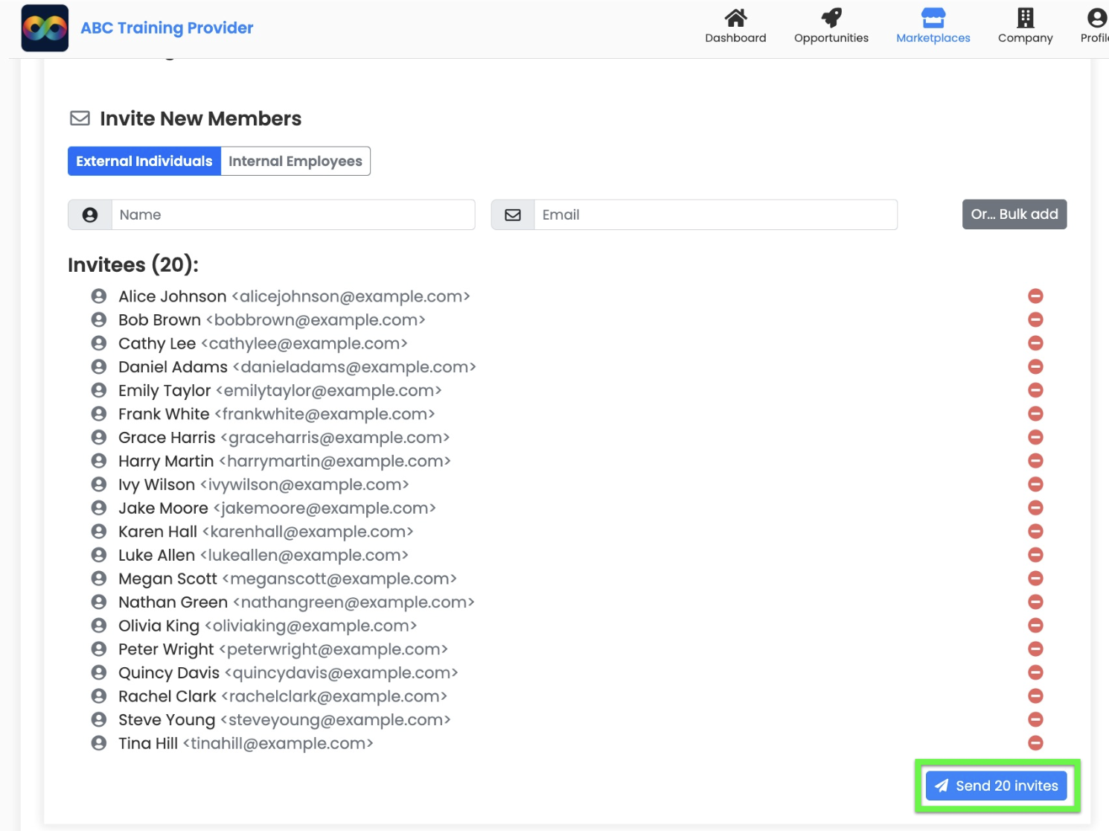Viewport: 1109px width, 831px height.
Task: Select invitee Nathan Green <nathangreen@example.com>
Action: coord(296,602)
